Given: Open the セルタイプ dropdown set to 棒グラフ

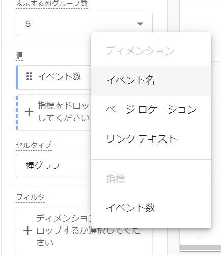Looking at the screenshot, I should [x=53, y=166].
